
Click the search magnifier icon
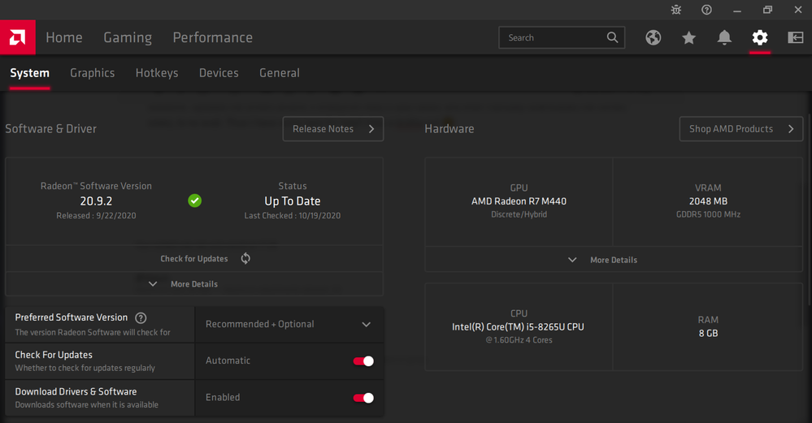click(612, 37)
